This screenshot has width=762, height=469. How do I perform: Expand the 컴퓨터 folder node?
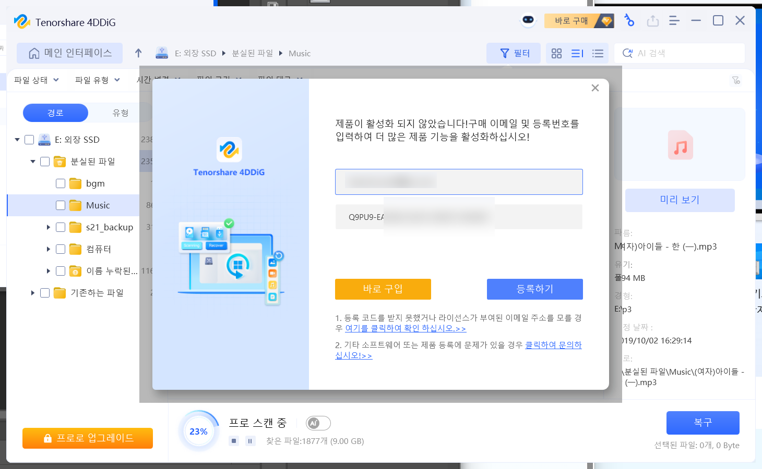(49, 249)
